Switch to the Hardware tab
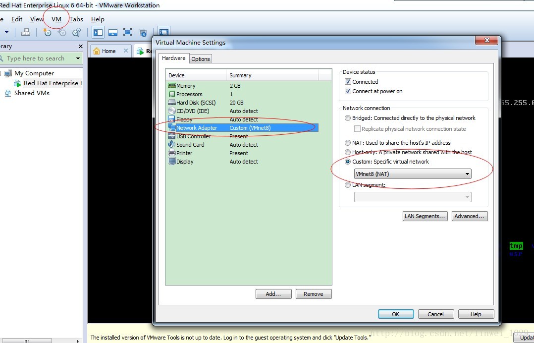 pos(174,58)
